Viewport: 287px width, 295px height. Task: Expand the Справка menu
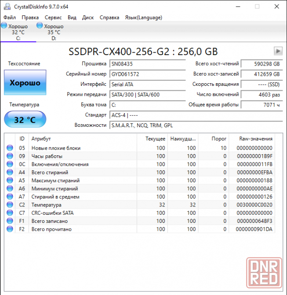tap(109, 18)
